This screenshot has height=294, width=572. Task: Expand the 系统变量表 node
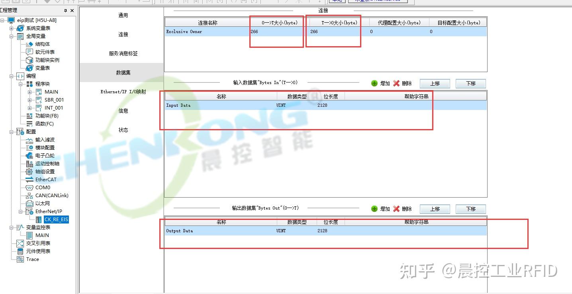click(12, 28)
